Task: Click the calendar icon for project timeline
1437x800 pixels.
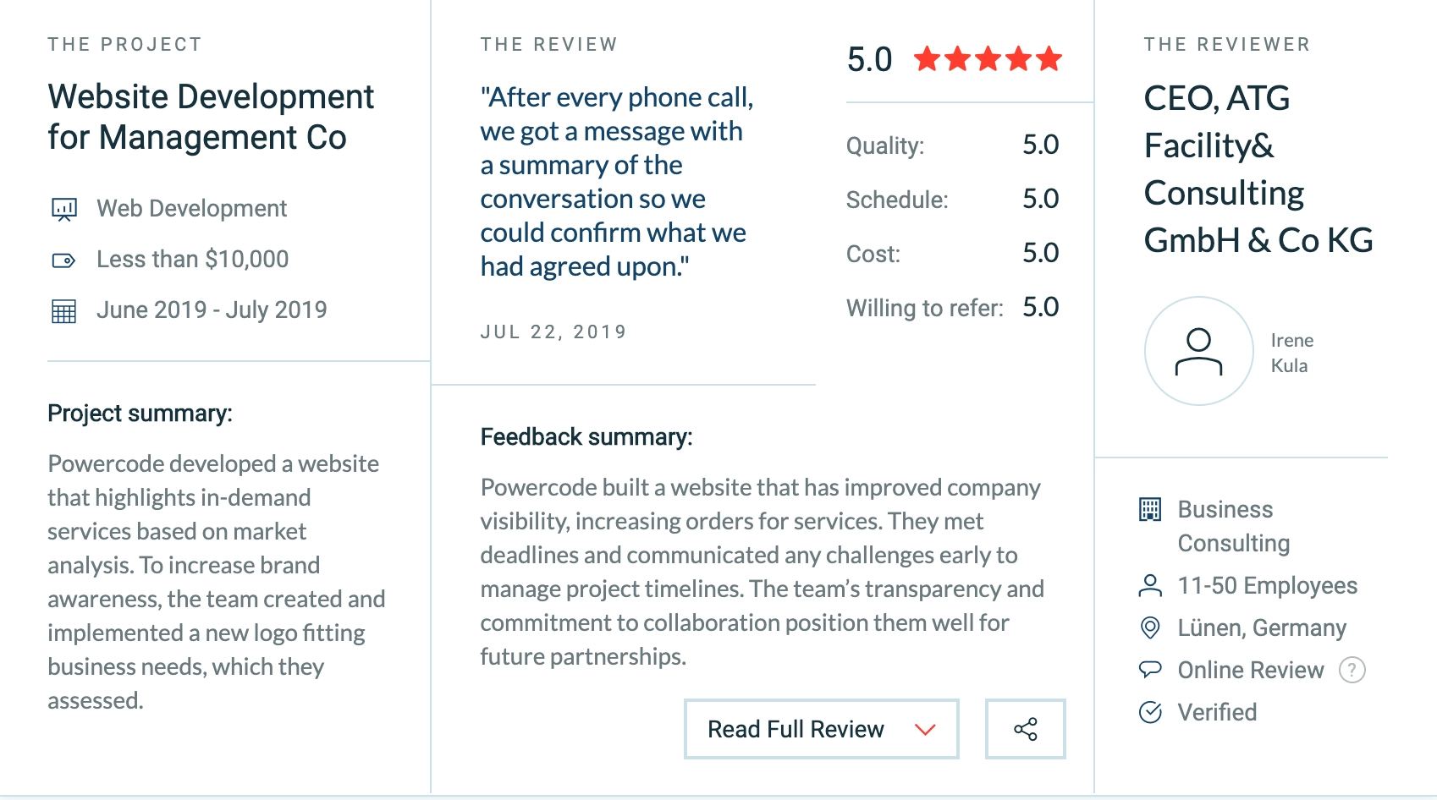Action: (63, 310)
